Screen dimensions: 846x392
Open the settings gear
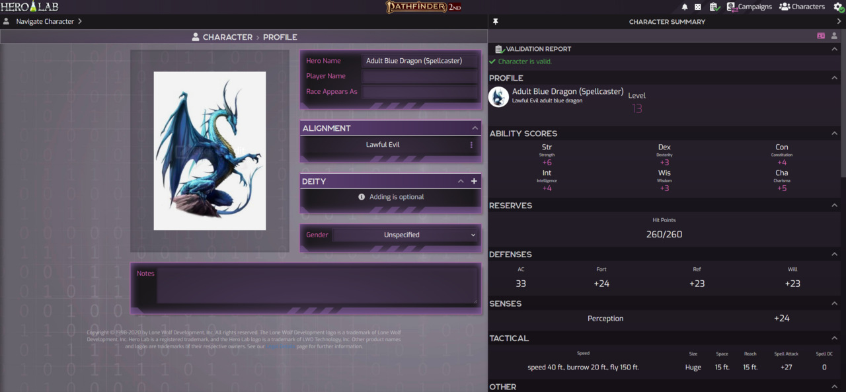click(838, 7)
